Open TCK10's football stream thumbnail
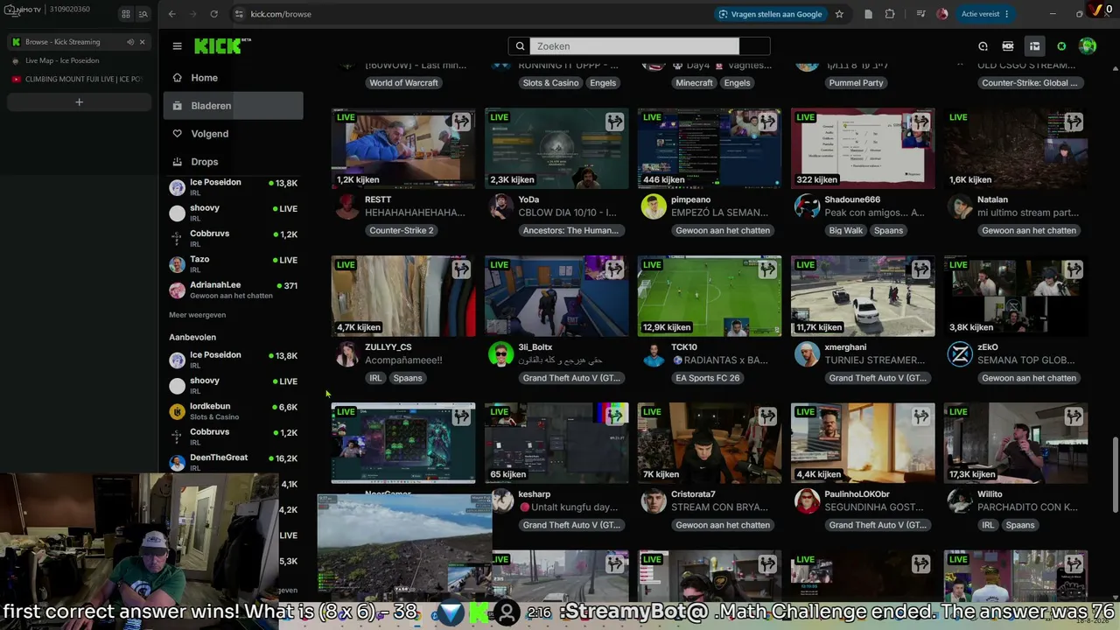 (710, 296)
